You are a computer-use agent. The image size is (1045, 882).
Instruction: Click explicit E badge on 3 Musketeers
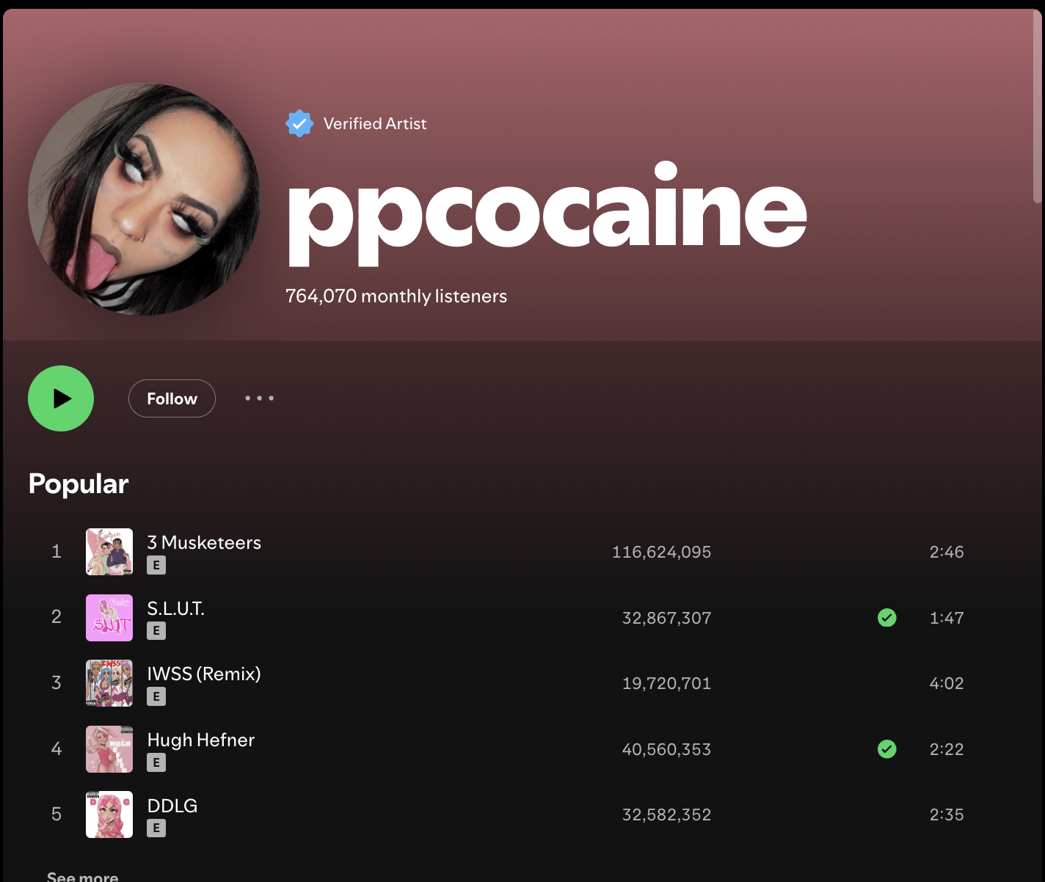tap(156, 565)
